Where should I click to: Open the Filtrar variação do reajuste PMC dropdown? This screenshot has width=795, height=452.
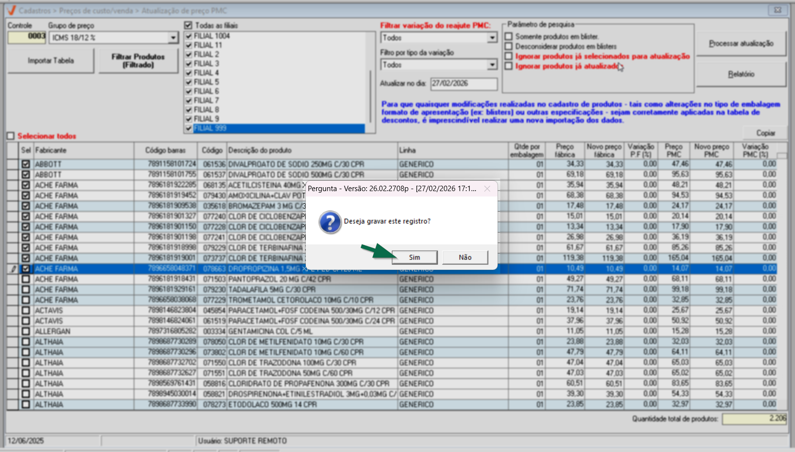click(492, 38)
